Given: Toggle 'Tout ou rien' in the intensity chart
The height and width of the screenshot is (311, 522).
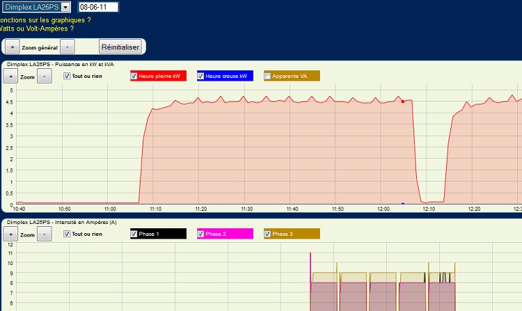Looking at the screenshot, I should click(x=68, y=234).
